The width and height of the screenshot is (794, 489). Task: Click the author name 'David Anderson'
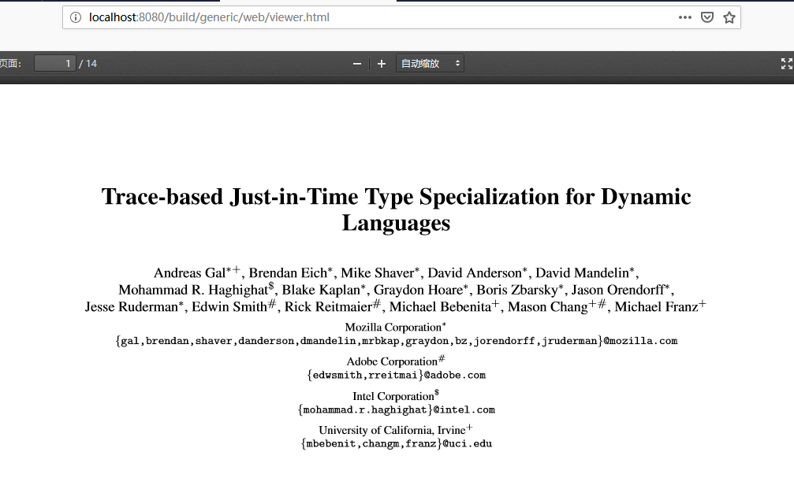475,273
